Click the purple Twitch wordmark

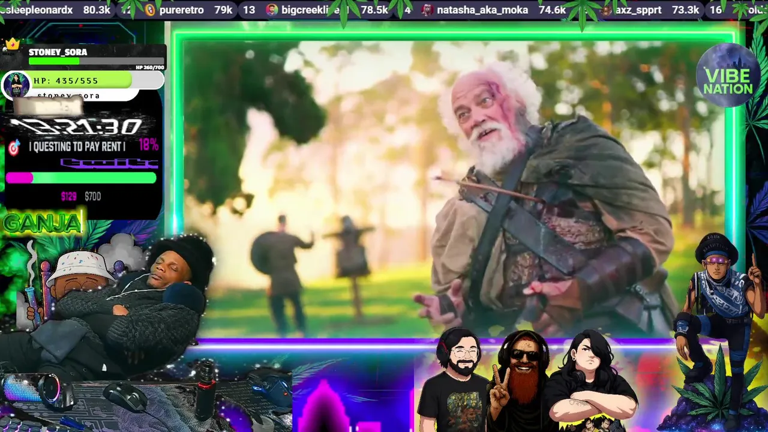pyautogui.click(x=109, y=163)
